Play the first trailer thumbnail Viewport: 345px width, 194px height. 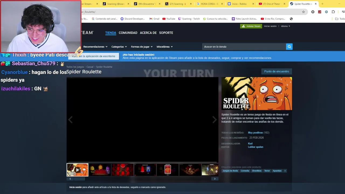(x=77, y=170)
